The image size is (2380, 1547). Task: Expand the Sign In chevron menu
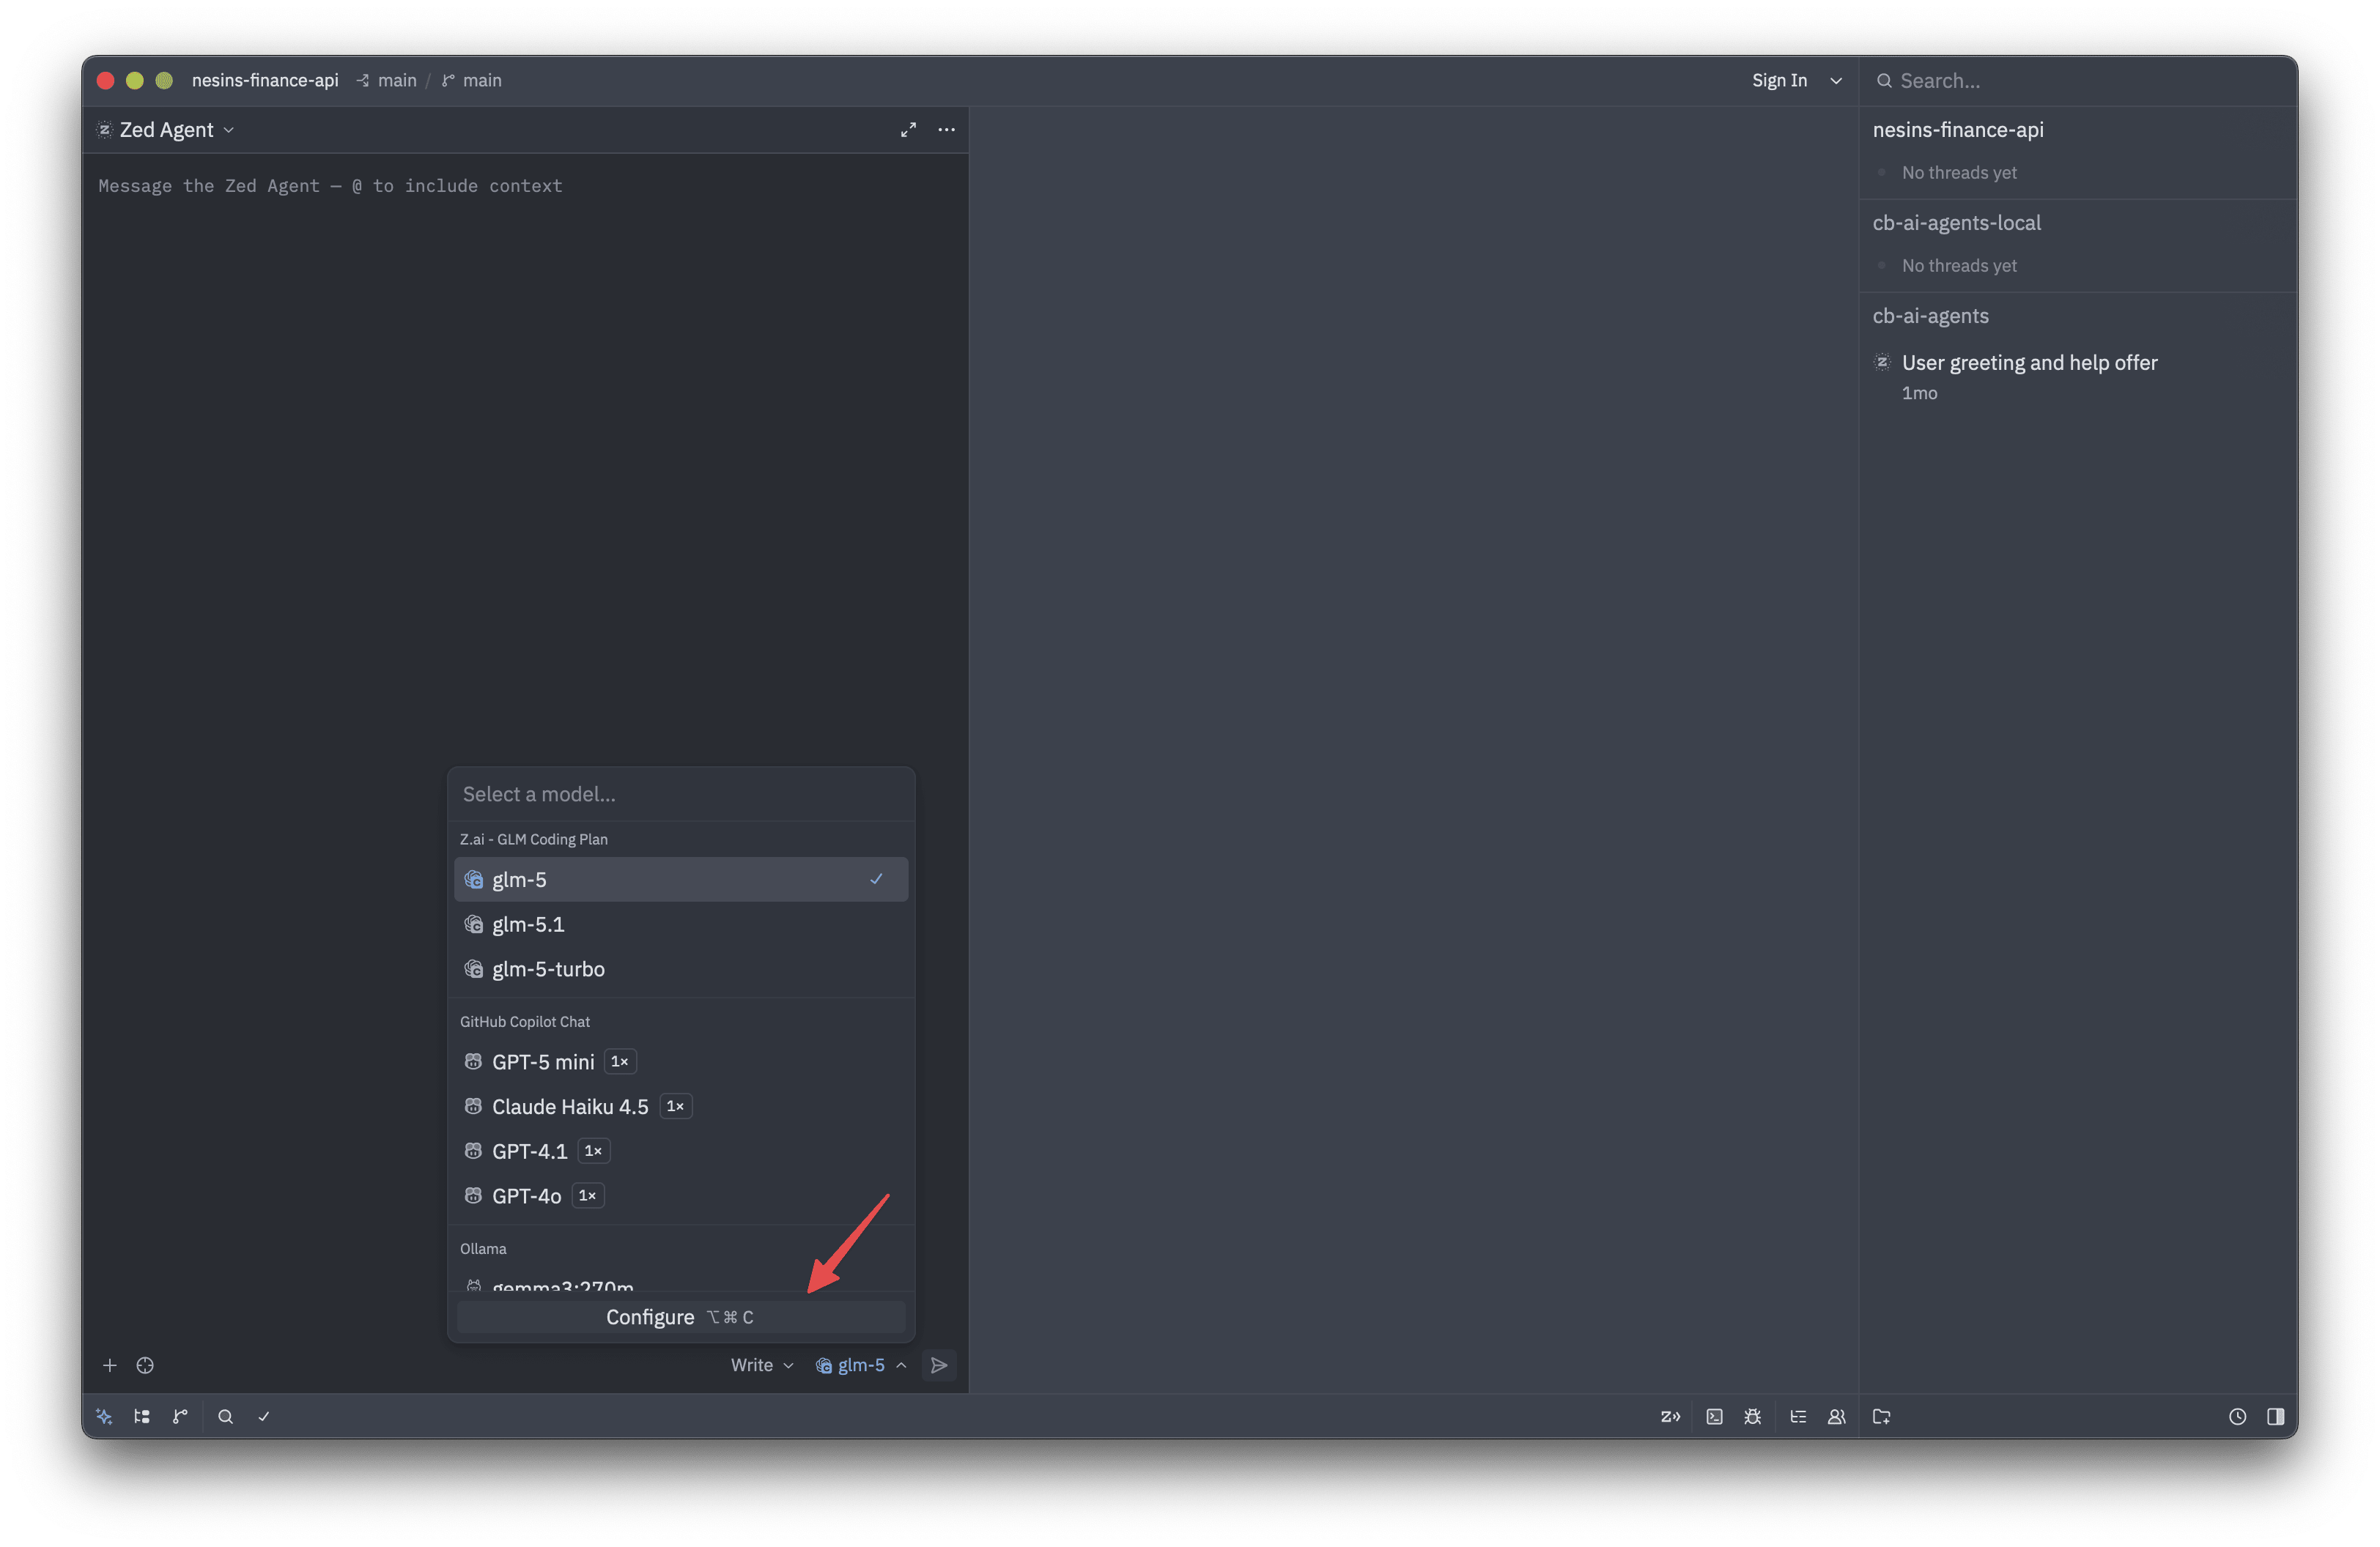click(1836, 81)
